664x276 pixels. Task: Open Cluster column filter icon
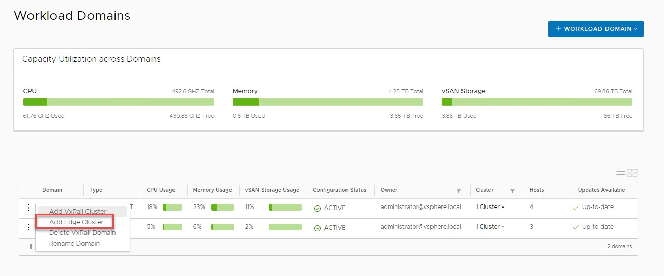point(512,191)
